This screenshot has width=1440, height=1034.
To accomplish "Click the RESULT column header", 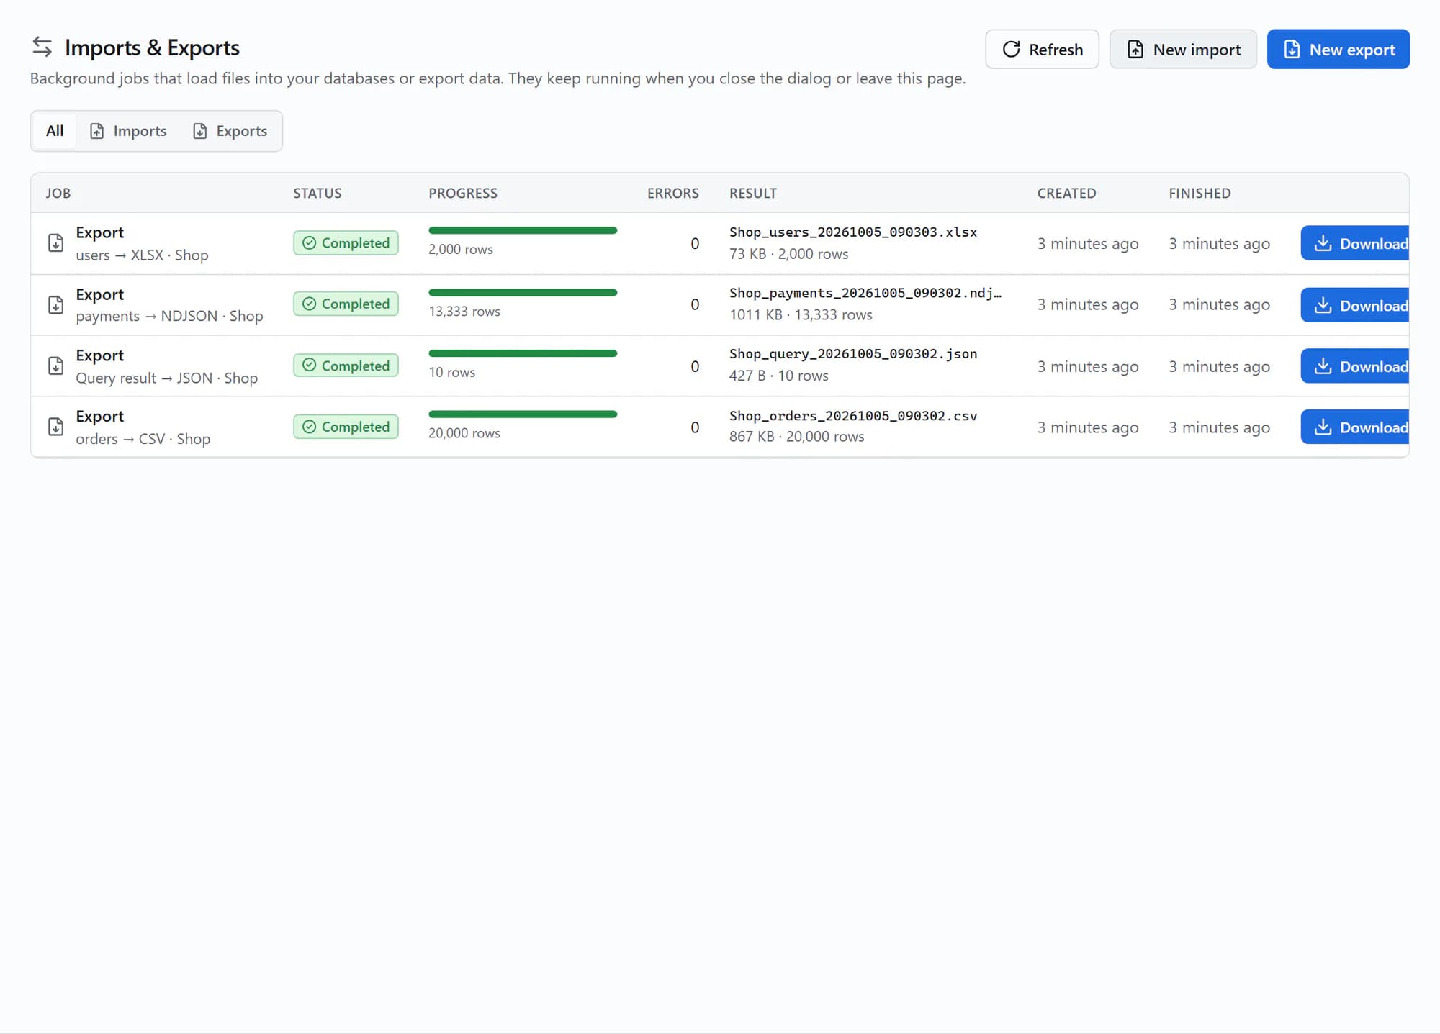I will 753,193.
